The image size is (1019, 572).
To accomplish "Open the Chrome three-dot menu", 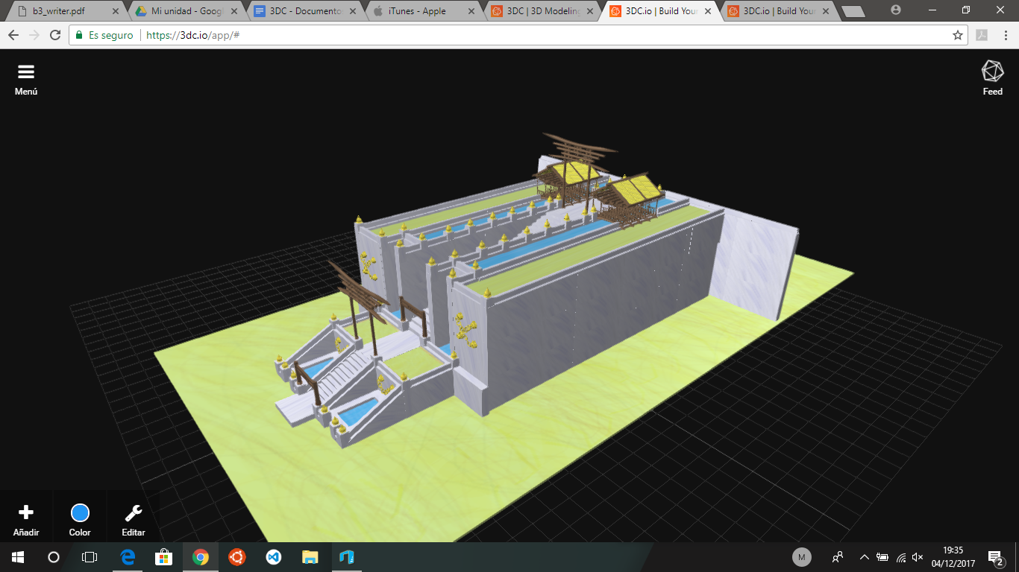I will [x=1005, y=35].
